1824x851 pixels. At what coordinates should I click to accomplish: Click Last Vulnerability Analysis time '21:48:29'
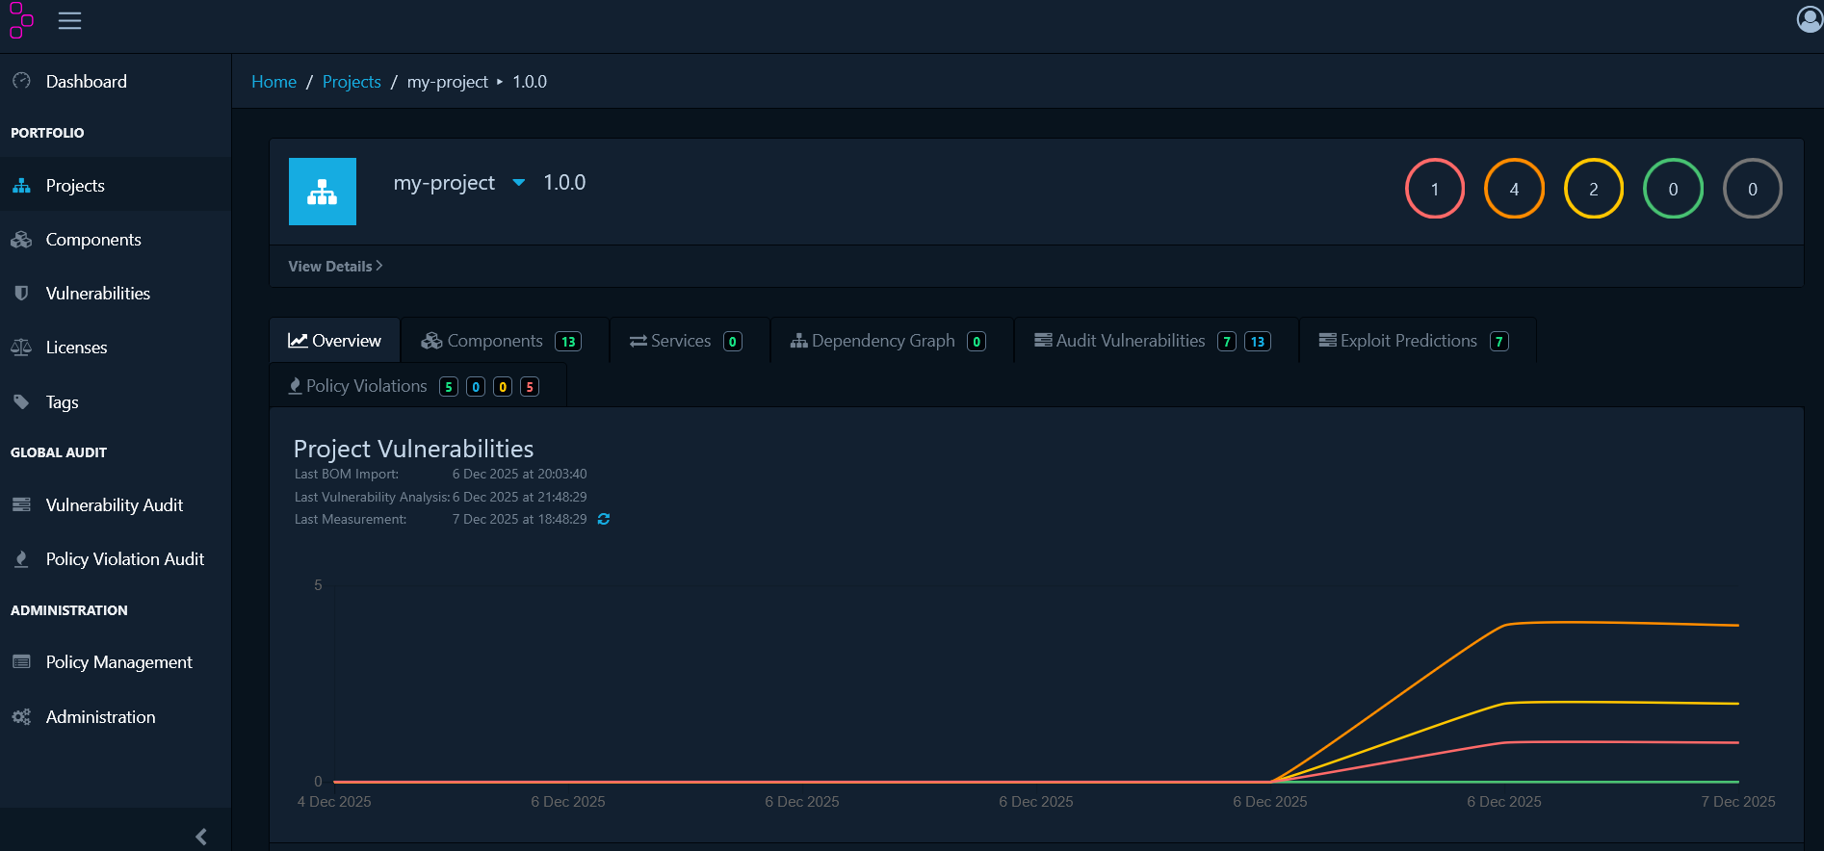pyautogui.click(x=561, y=497)
